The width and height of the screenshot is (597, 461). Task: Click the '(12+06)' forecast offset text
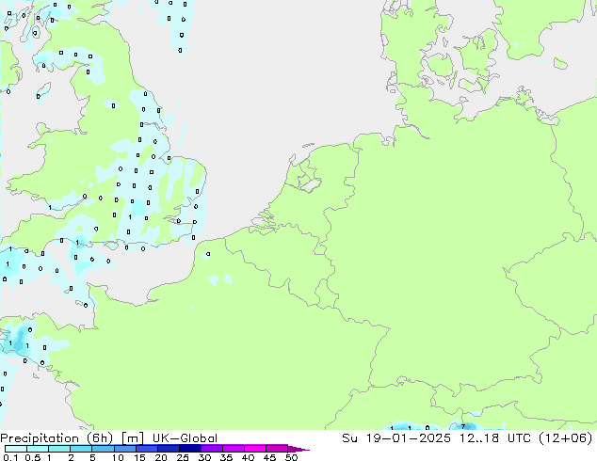pyautogui.click(x=566, y=437)
